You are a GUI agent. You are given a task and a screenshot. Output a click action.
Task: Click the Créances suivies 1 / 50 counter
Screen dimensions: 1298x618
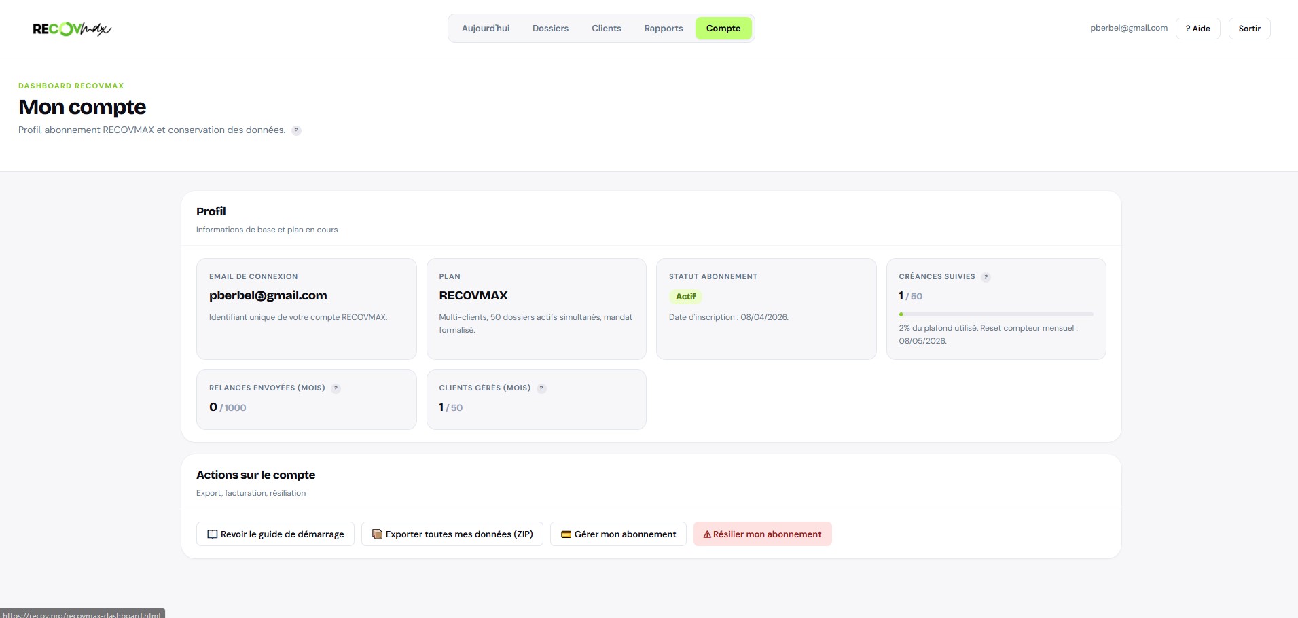click(911, 296)
